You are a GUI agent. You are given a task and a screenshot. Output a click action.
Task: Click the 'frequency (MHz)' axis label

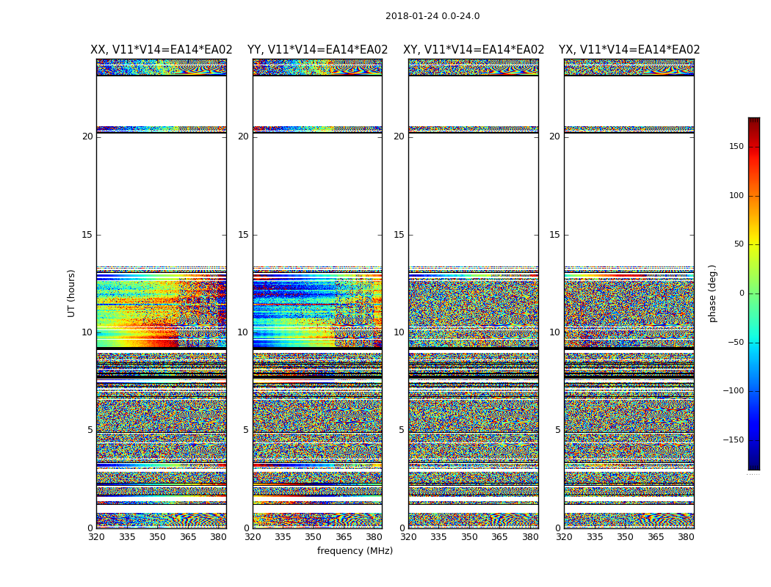[355, 550]
